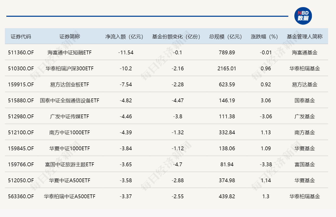Click total size value 2165.01
This screenshot has height=217, width=336.
click(227, 69)
